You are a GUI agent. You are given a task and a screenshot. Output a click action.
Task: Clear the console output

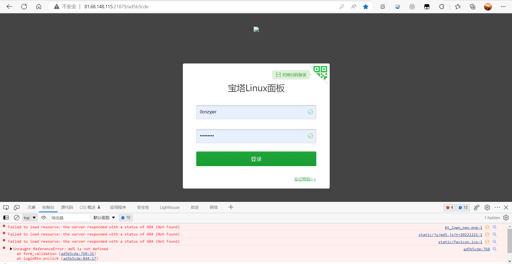pos(17,218)
